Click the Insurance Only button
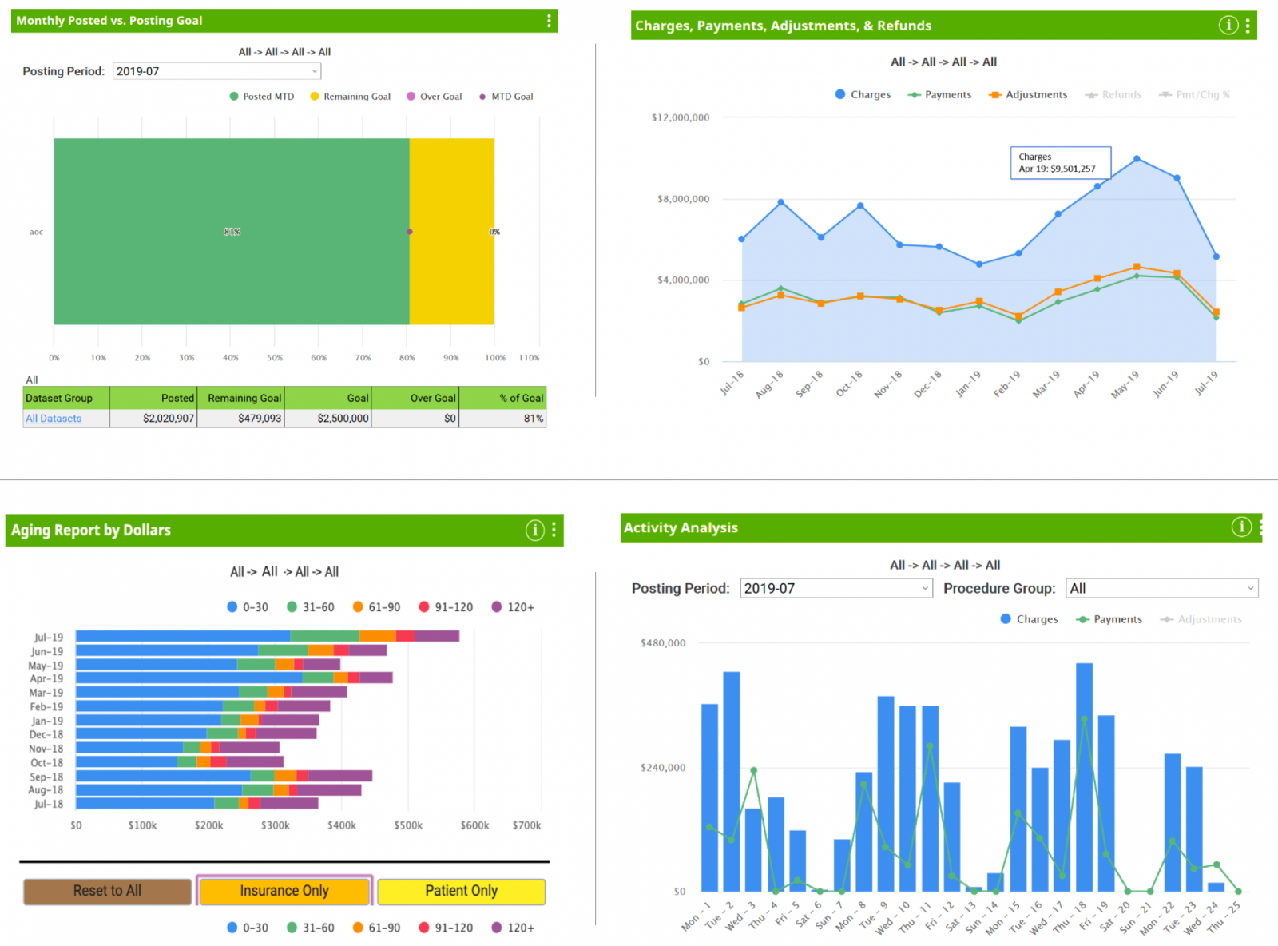The width and height of the screenshot is (1278, 946). (x=284, y=891)
